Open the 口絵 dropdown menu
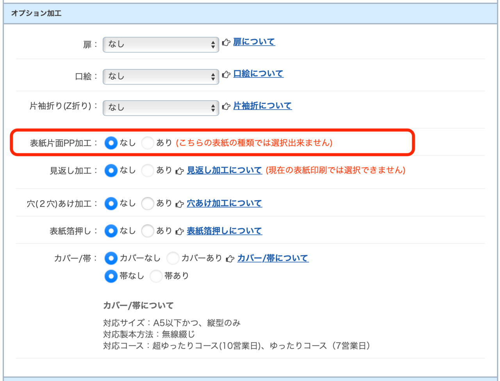Image resolution: width=500 pixels, height=381 pixels. tap(160, 76)
